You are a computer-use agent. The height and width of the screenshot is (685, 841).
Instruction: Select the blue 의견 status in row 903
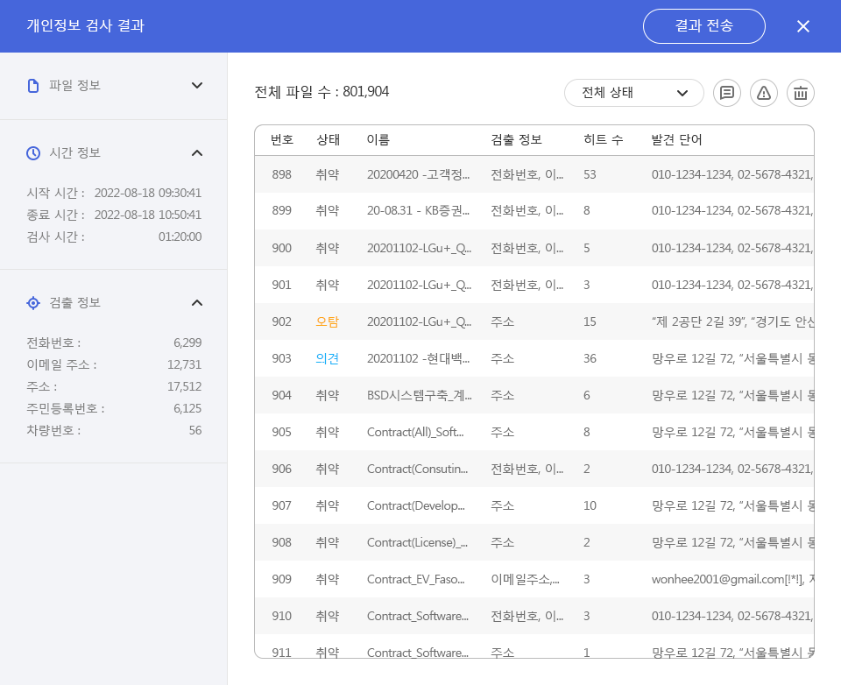[x=328, y=359]
